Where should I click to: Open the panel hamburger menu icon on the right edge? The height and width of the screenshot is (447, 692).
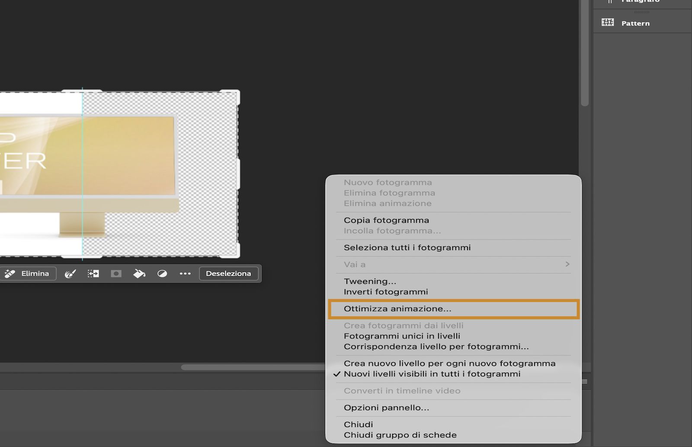(585, 381)
